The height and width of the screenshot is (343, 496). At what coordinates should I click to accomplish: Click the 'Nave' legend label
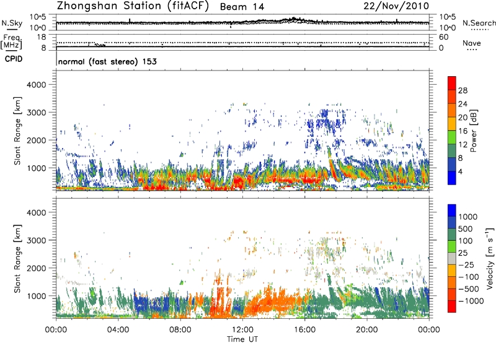click(472, 43)
